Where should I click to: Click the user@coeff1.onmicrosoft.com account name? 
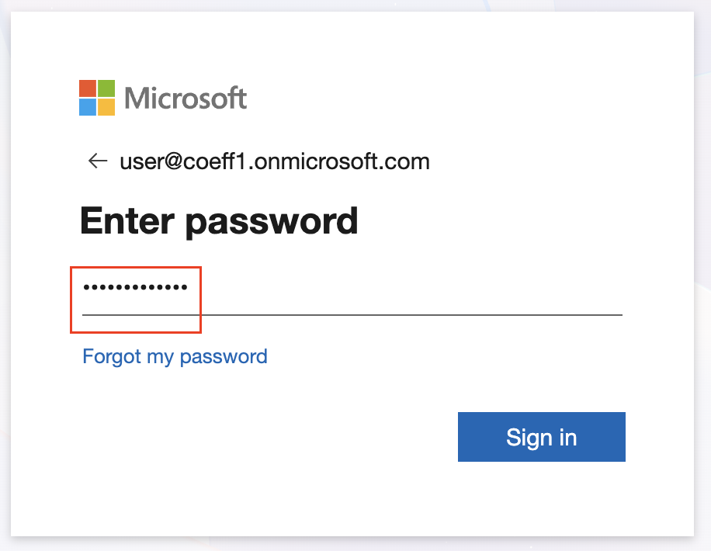[x=274, y=161]
